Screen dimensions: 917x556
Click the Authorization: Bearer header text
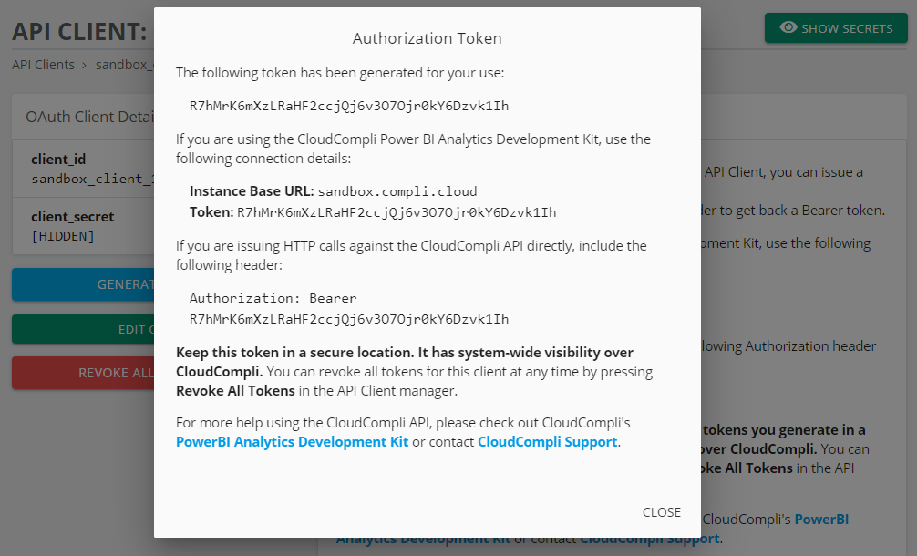[x=273, y=298]
